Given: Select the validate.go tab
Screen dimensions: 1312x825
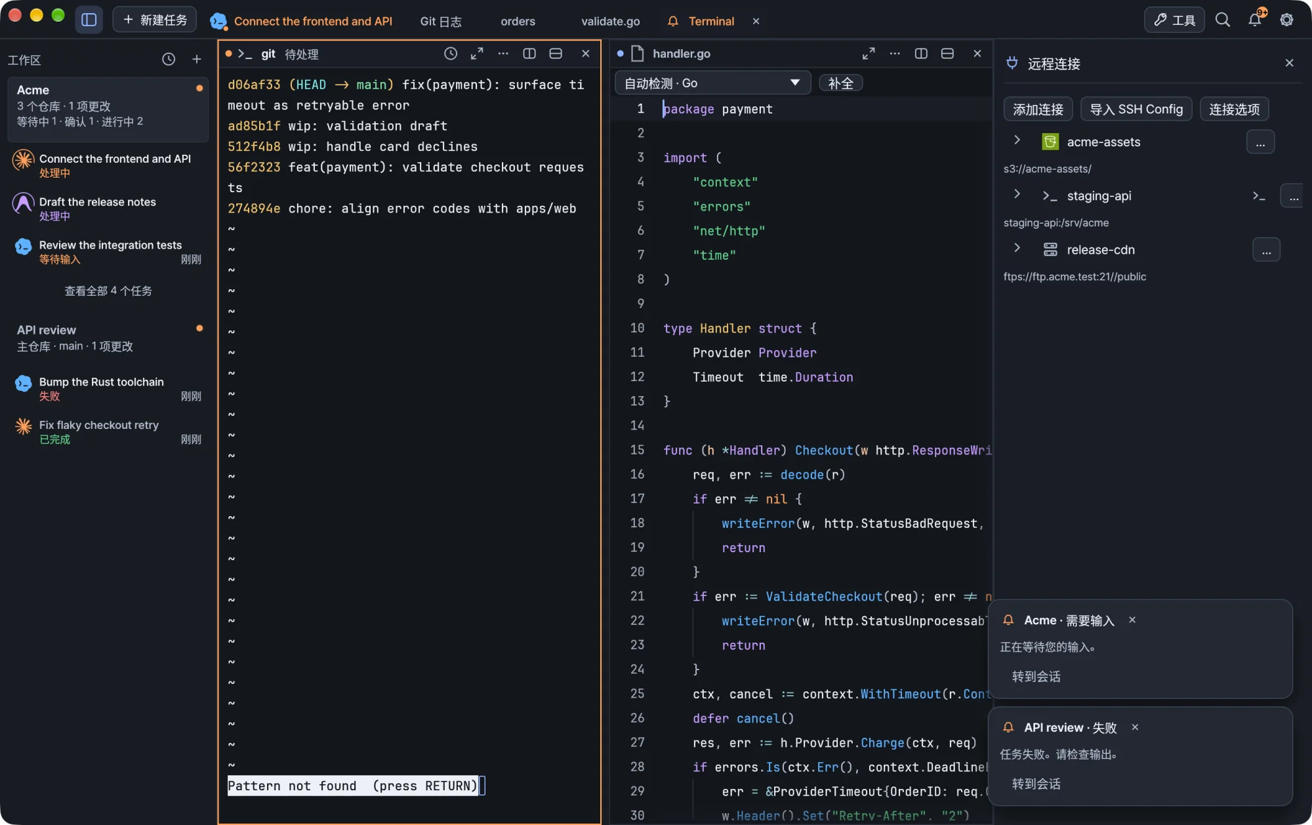Looking at the screenshot, I should point(610,21).
